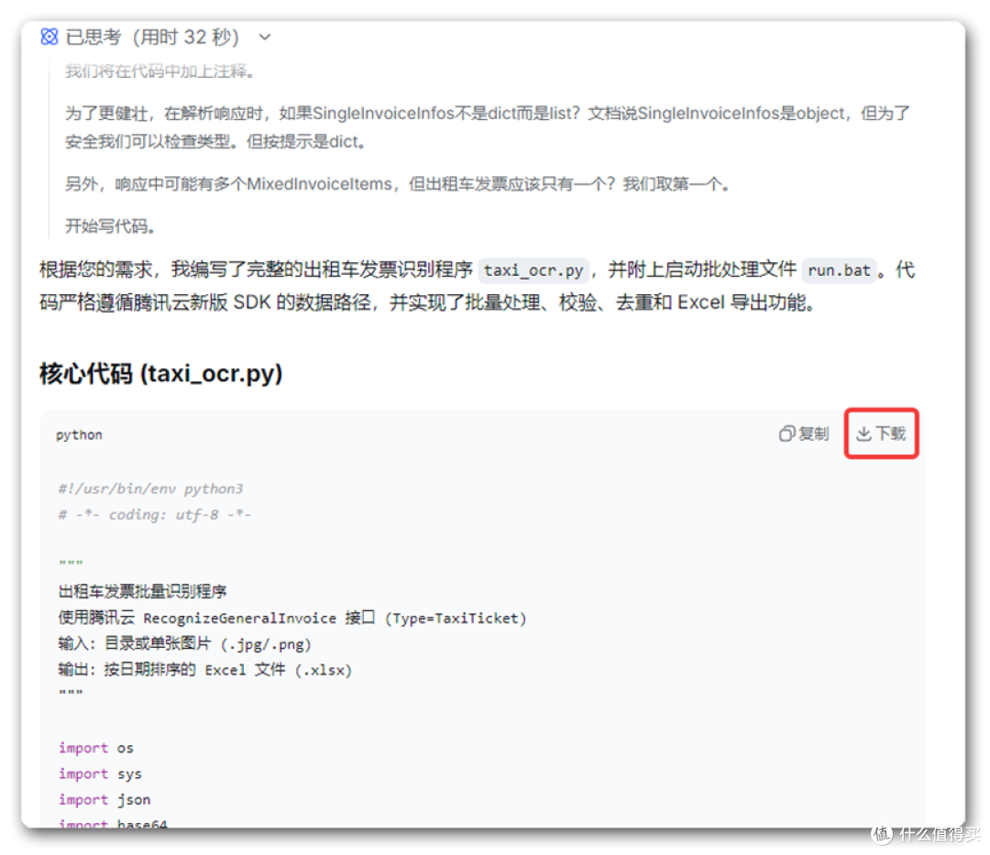Click line containing 'RecognizeGeneralInvoice'
This screenshot has width=990, height=855.
[292, 618]
